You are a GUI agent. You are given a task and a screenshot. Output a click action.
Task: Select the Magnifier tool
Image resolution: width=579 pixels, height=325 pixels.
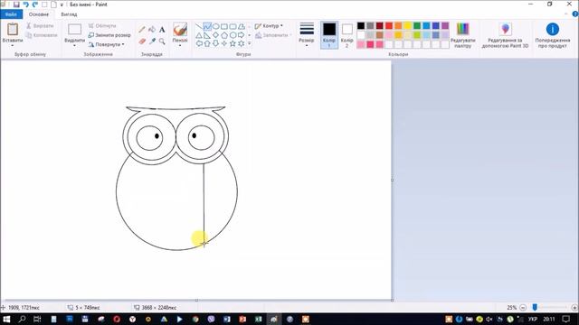[162, 42]
